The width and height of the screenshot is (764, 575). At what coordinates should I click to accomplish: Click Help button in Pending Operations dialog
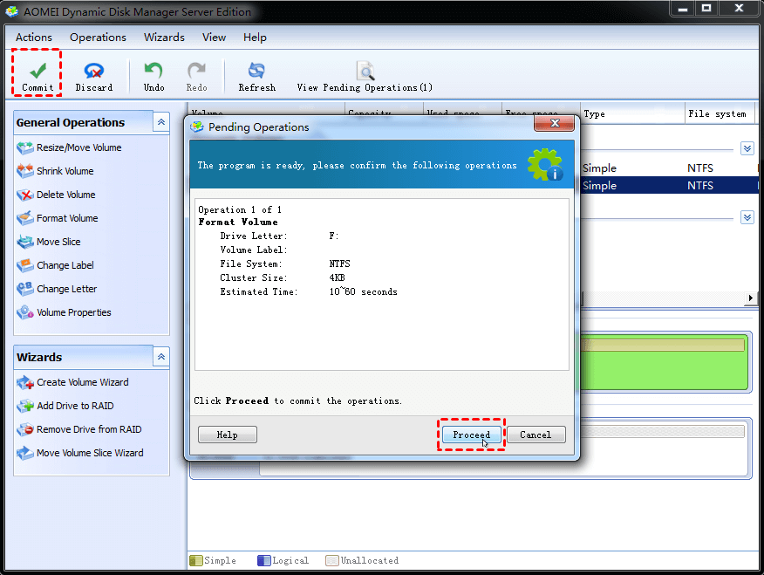click(227, 435)
